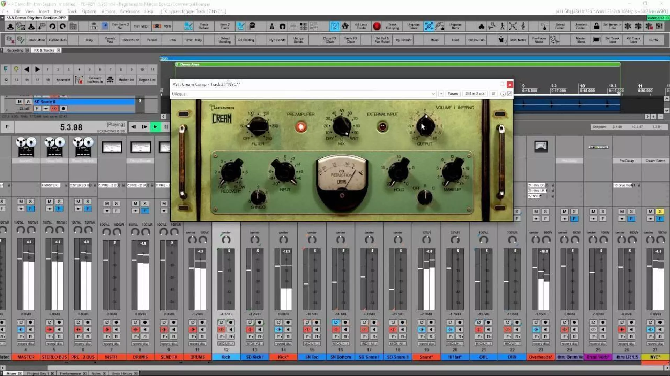The width and height of the screenshot is (670, 376).
Task: Click the skull and crossbones marker icon
Action: pyautogui.click(x=110, y=80)
